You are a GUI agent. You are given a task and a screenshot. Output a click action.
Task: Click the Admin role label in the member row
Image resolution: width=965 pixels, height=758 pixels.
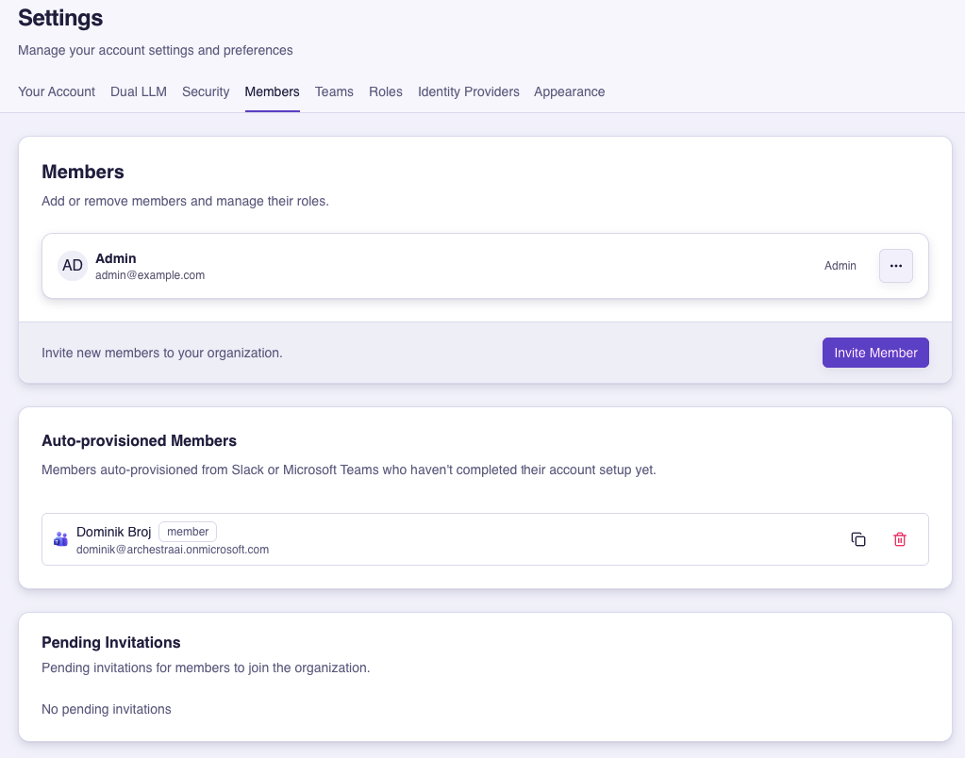pos(840,266)
